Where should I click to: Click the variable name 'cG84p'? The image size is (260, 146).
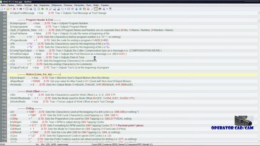[14, 119]
